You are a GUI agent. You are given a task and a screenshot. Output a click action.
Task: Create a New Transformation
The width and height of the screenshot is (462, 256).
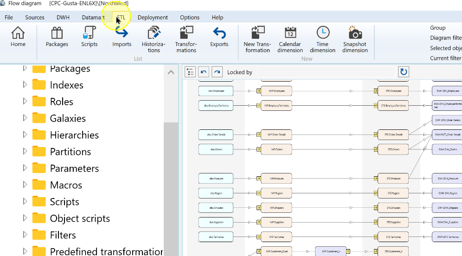257,39
